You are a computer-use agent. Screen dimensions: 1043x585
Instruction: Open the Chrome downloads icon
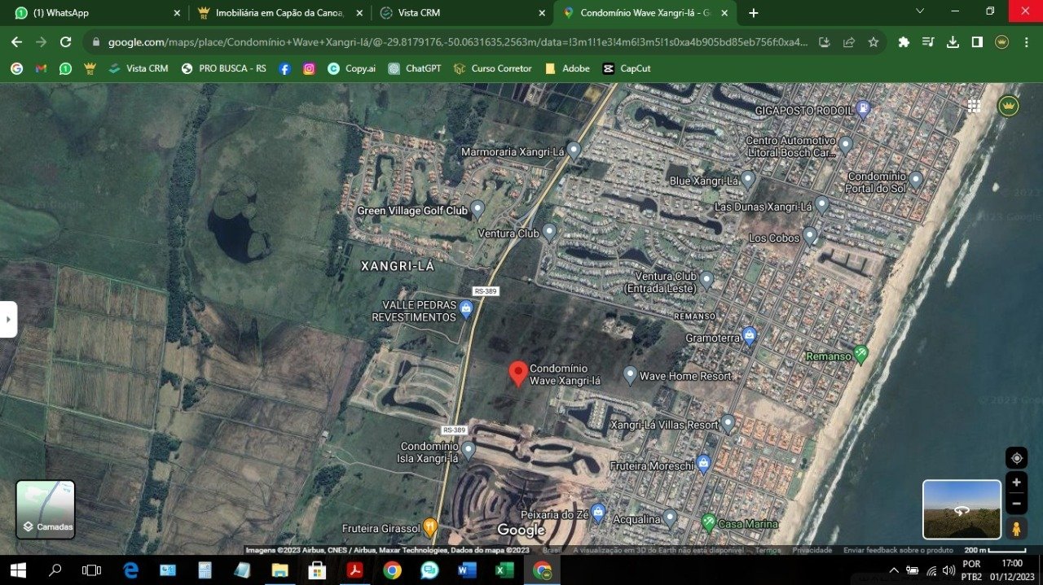coord(953,42)
